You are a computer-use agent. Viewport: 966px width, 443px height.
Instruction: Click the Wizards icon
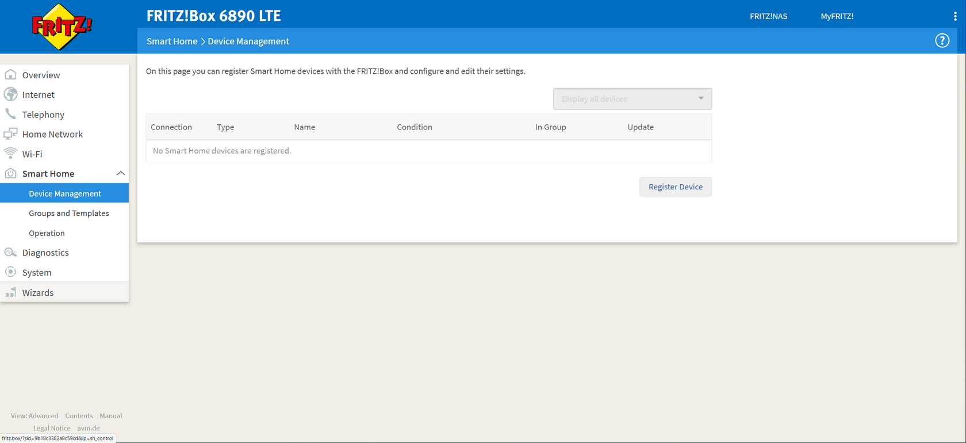click(10, 292)
